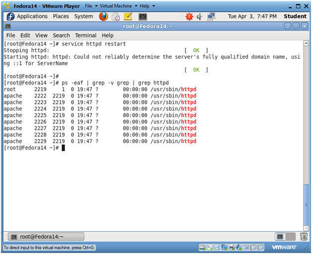Click the 'ps -eaf | grep' command line

(115, 83)
